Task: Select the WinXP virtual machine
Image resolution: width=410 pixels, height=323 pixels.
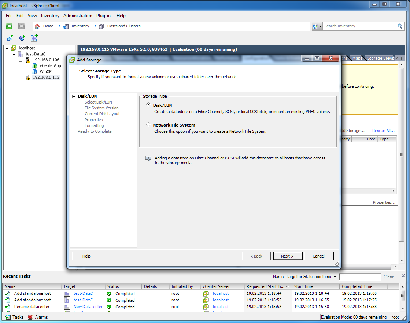Action: pyautogui.click(x=45, y=72)
